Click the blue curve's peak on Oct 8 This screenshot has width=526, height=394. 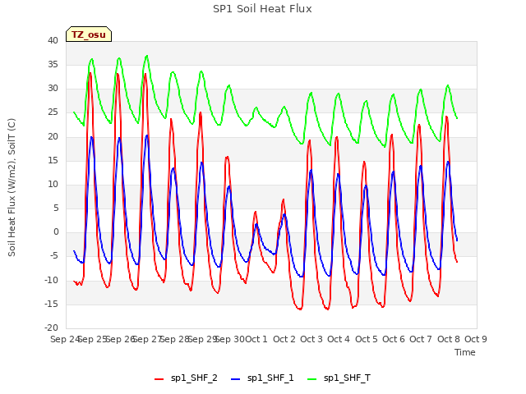click(x=448, y=162)
